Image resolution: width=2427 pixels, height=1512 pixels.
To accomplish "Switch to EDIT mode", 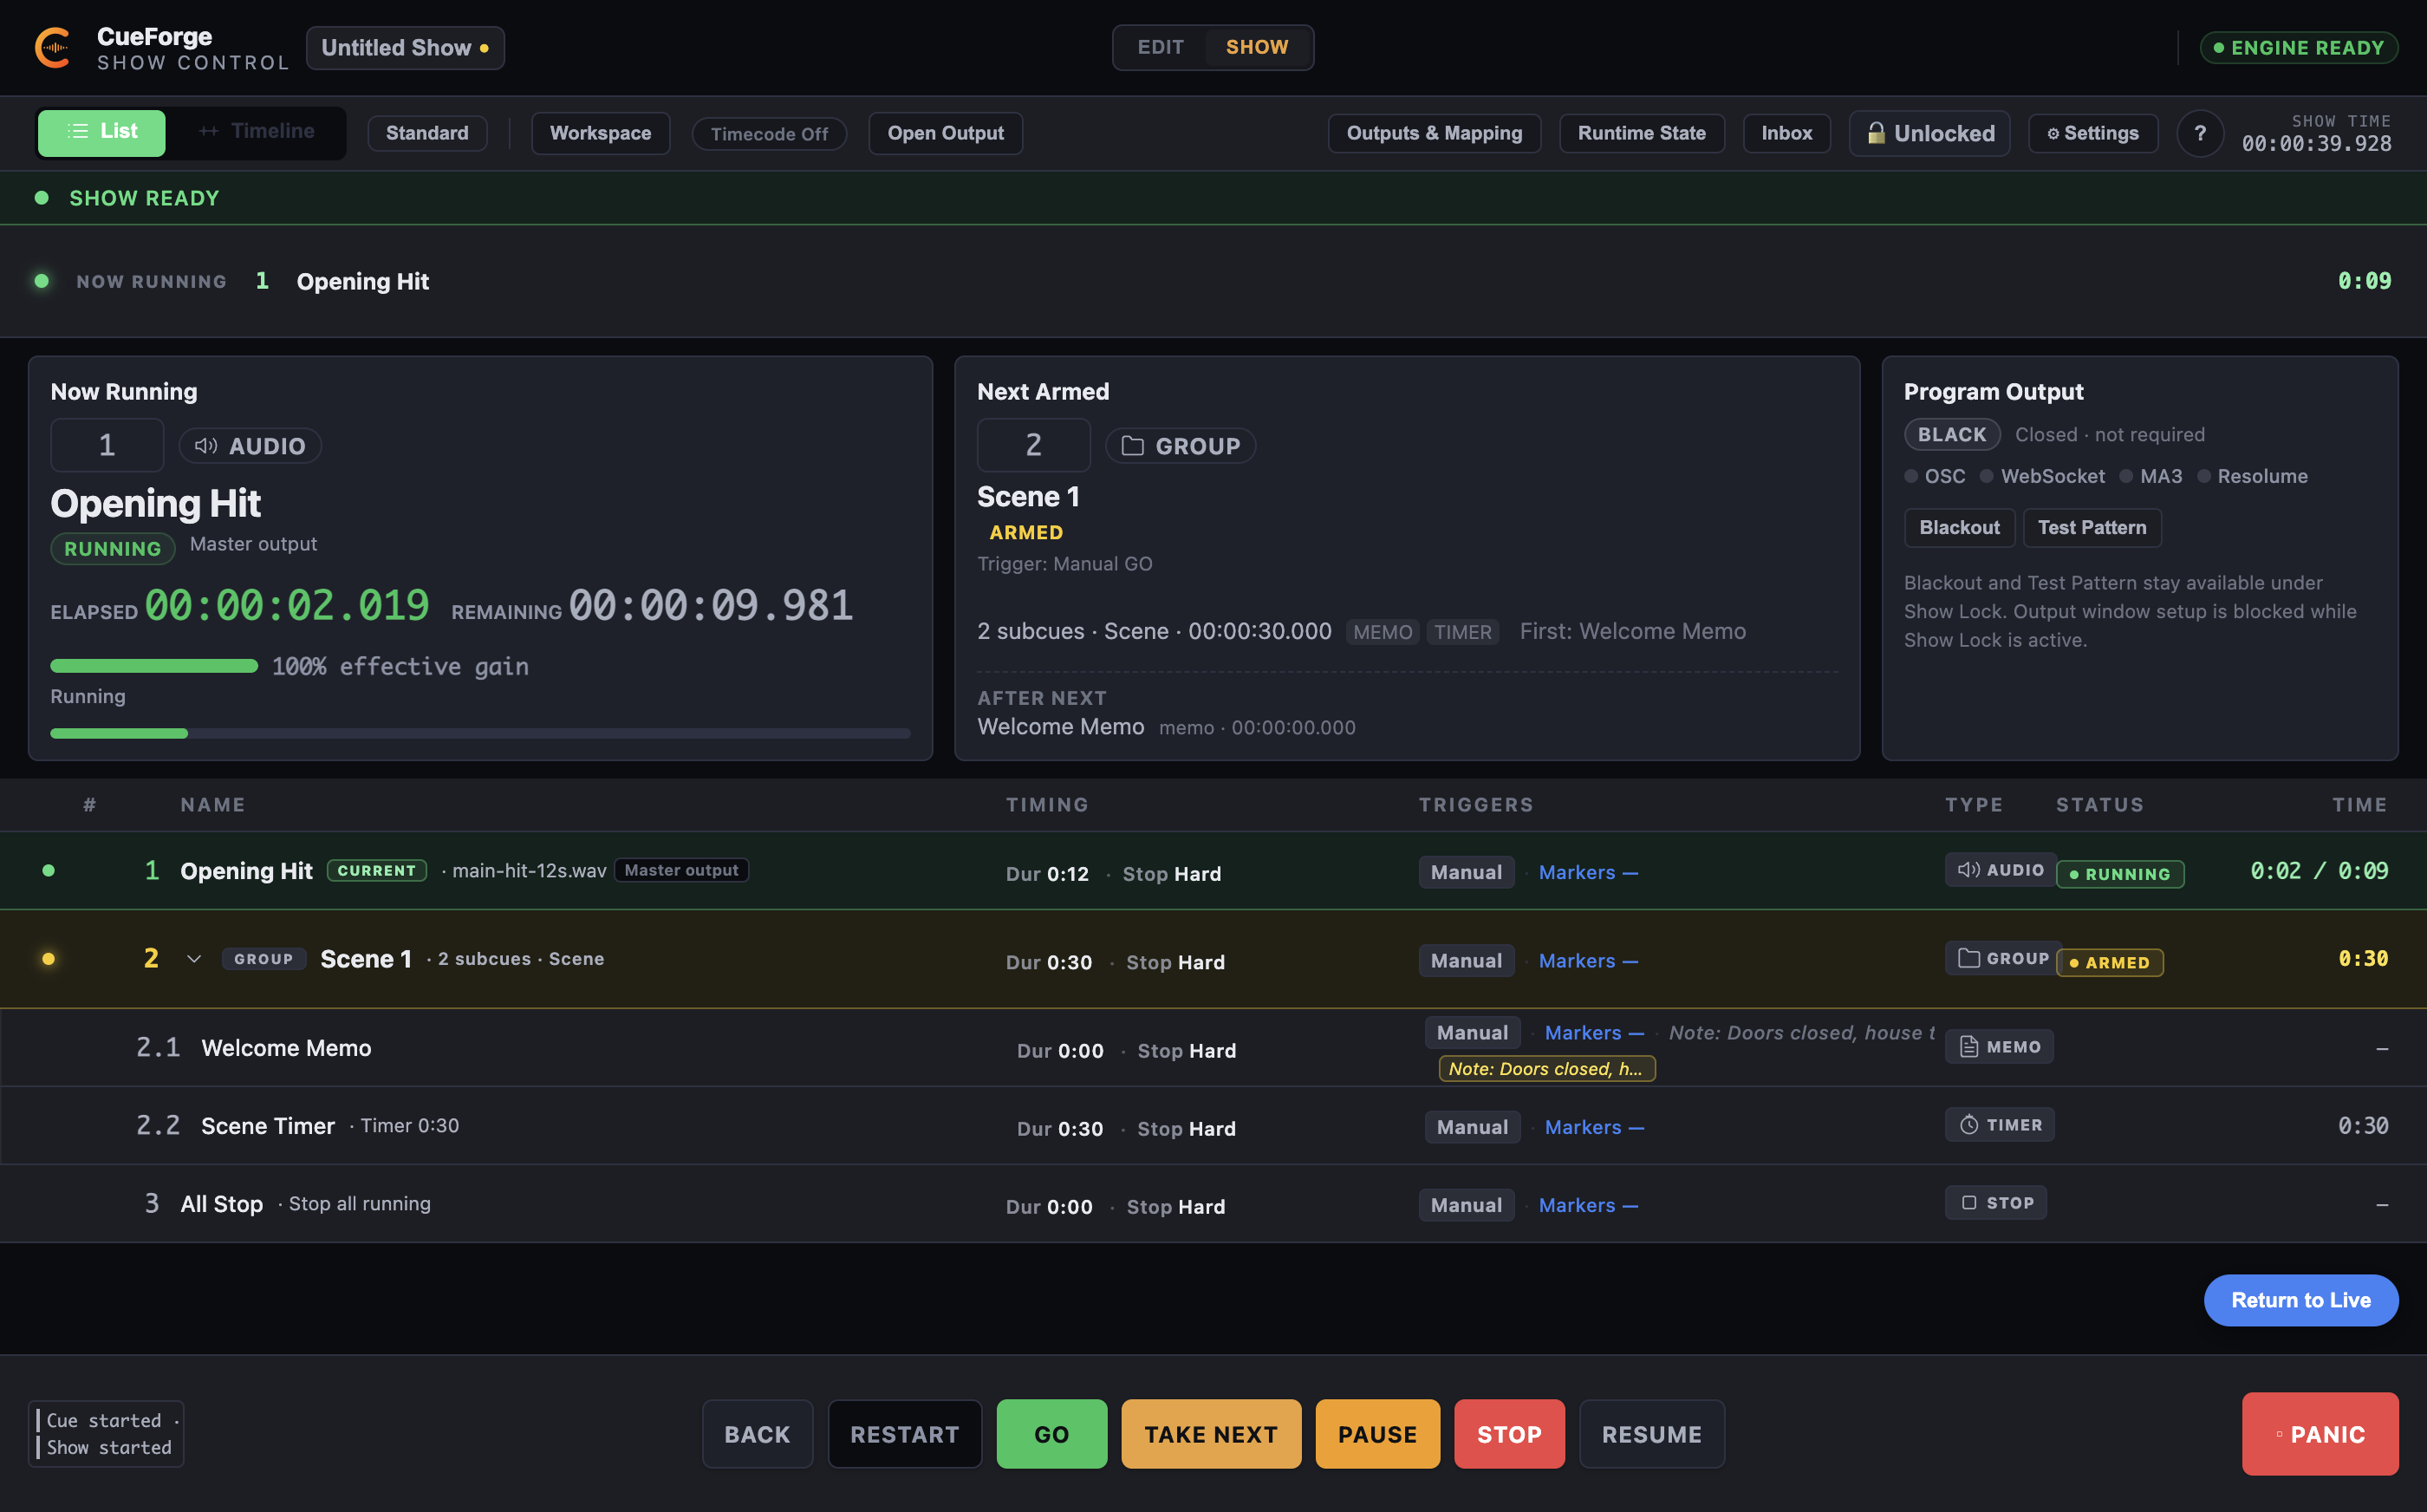I will tap(1161, 47).
